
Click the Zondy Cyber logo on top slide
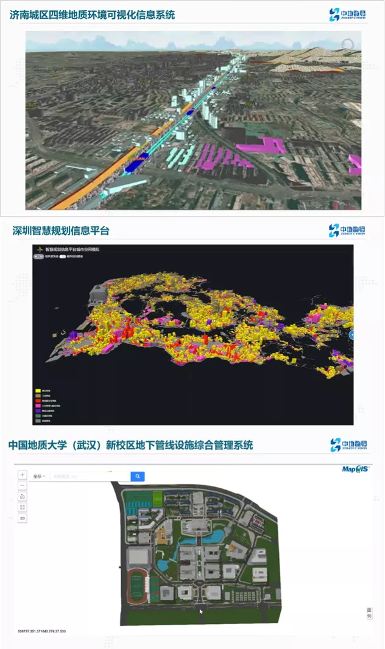(x=348, y=15)
